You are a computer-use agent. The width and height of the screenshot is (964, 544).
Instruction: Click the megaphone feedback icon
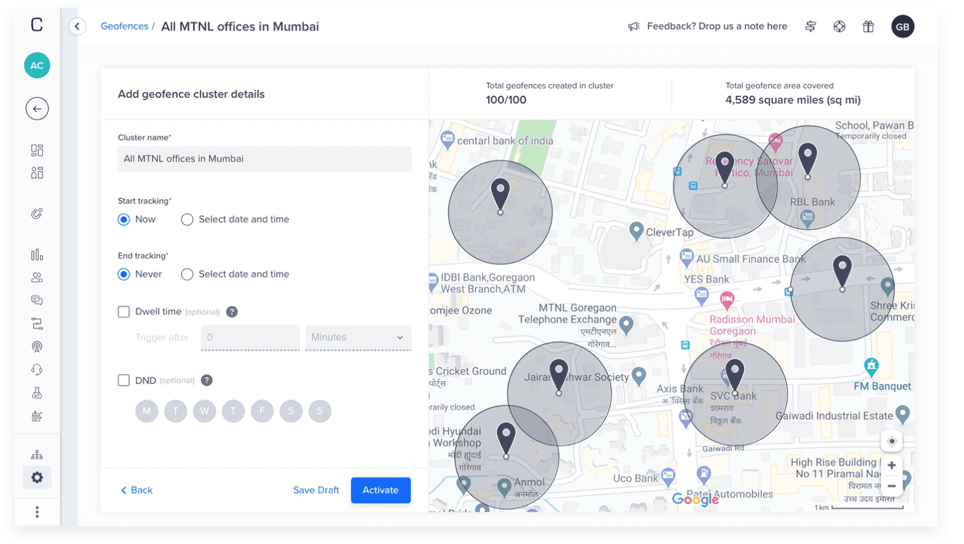(x=634, y=26)
